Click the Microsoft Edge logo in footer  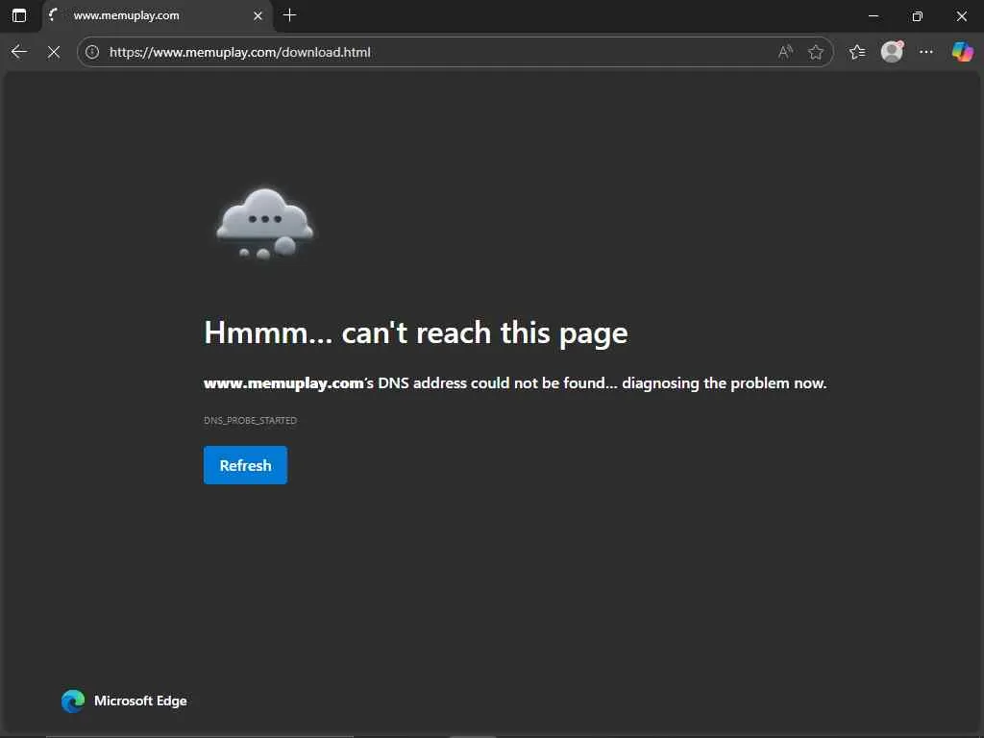73,701
